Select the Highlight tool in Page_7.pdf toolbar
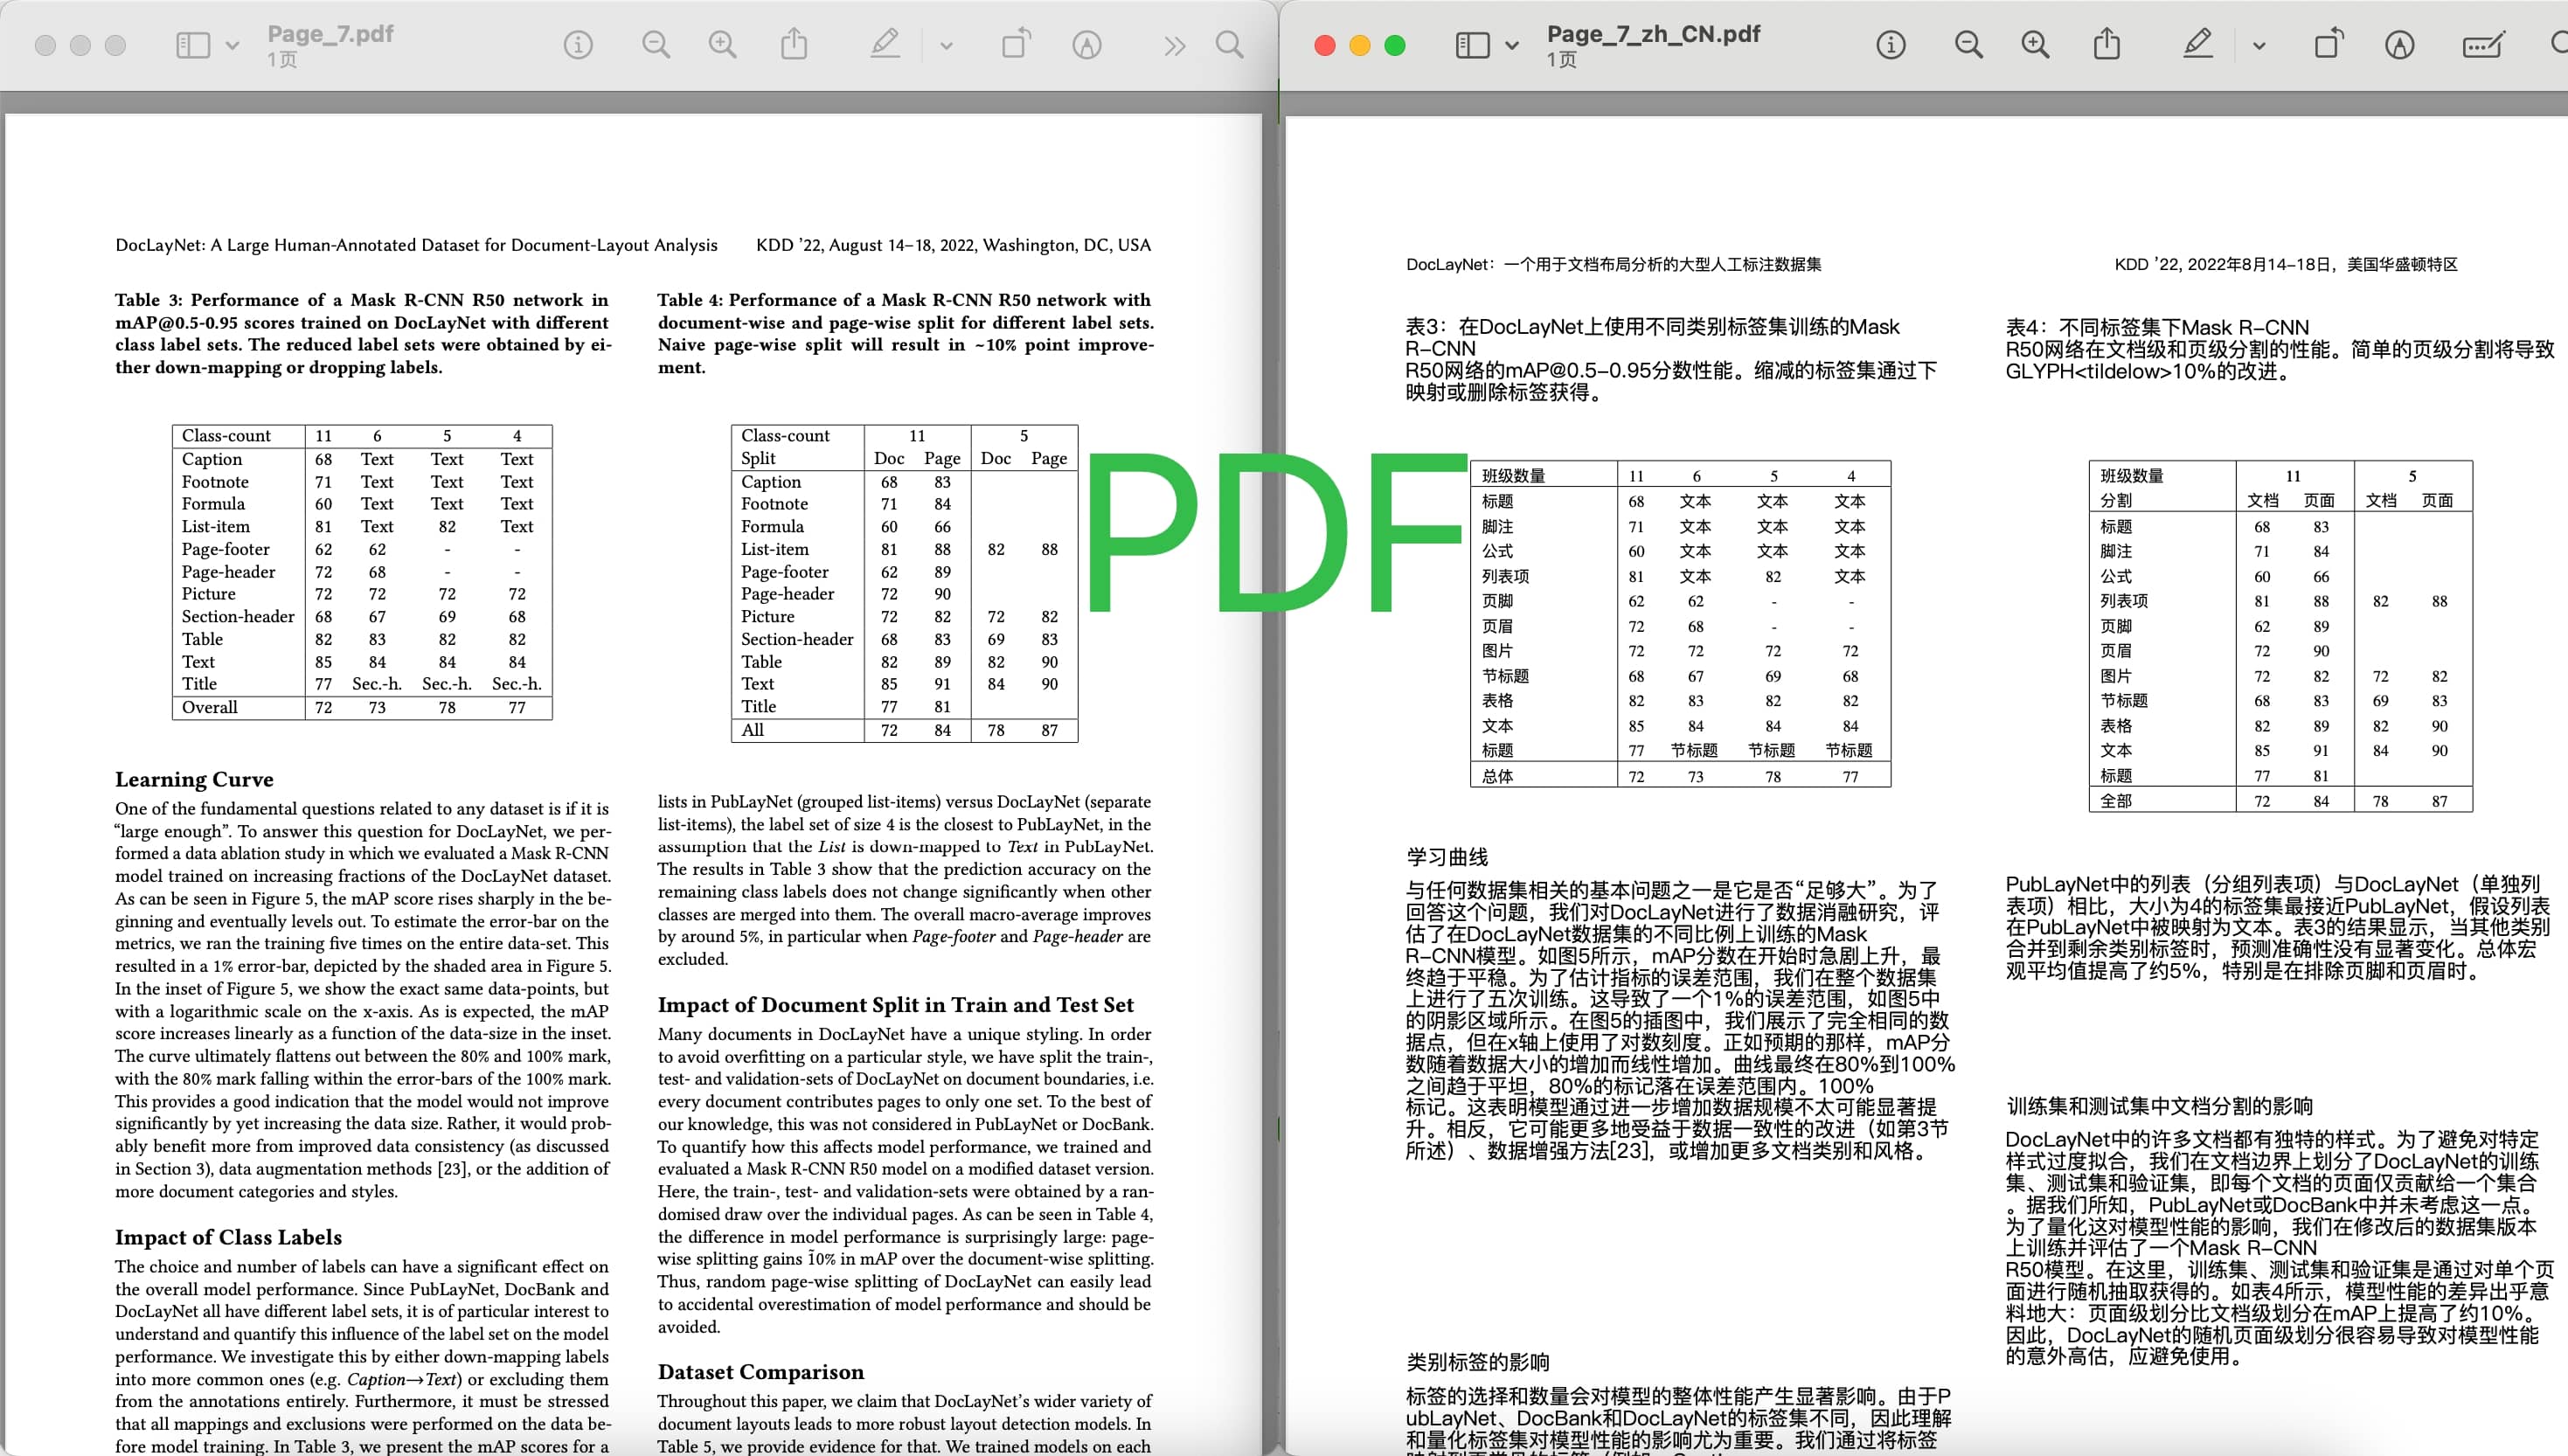 (x=884, y=44)
